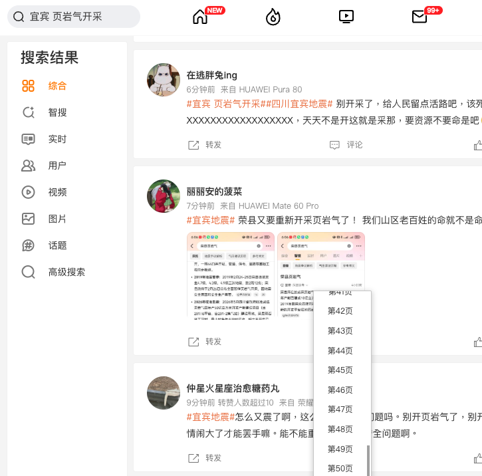Select 第42页 in page dropdown

click(x=340, y=311)
